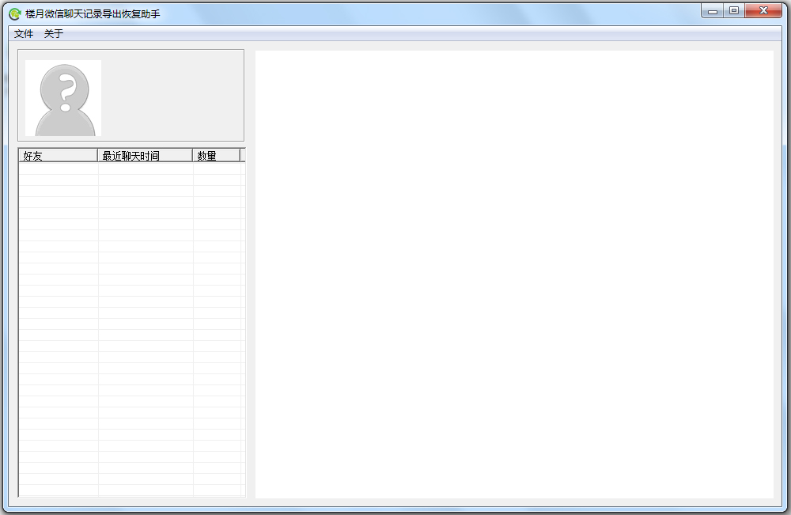Maximize the application window

click(x=734, y=11)
